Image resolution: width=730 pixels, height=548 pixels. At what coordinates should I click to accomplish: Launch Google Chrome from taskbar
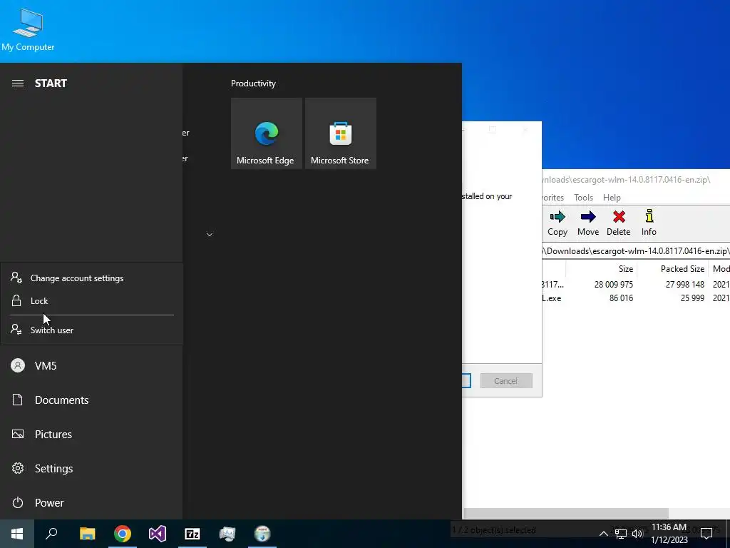click(x=123, y=534)
